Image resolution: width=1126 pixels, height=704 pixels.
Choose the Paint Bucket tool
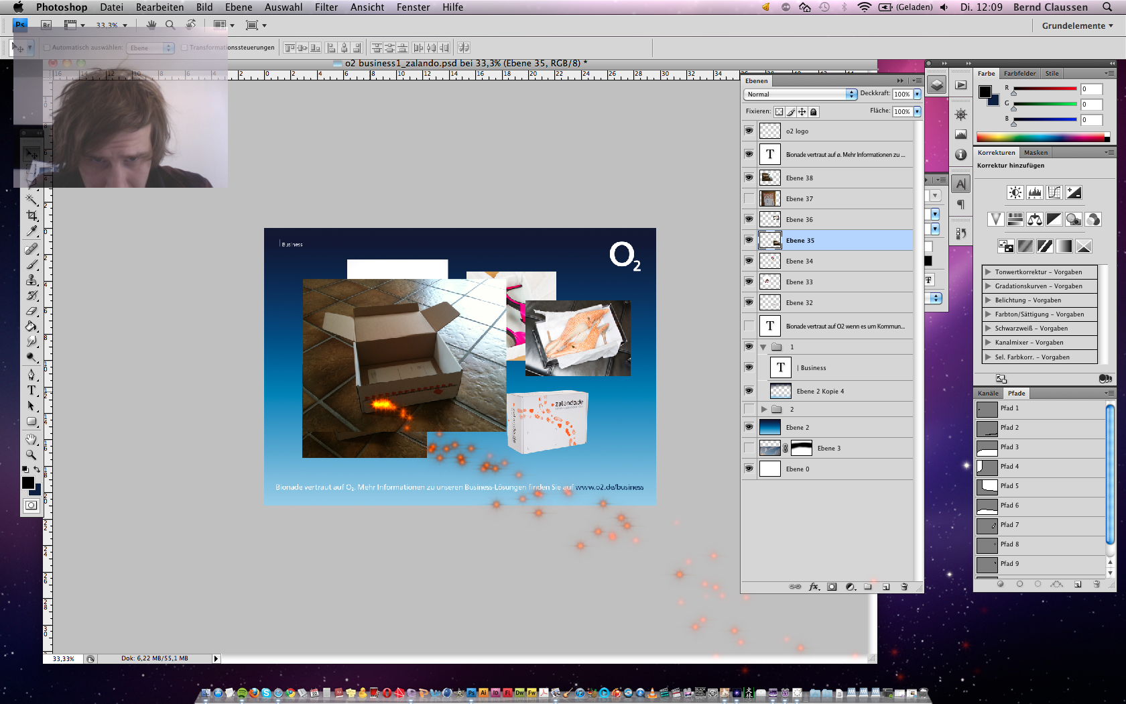(x=32, y=327)
